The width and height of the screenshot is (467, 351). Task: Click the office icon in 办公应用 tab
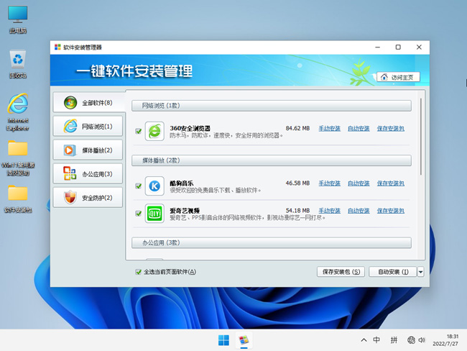pos(70,173)
